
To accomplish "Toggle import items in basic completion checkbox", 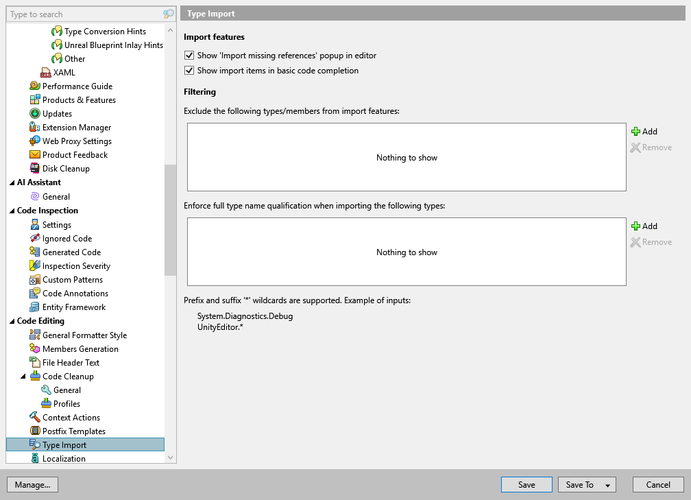I will 189,71.
